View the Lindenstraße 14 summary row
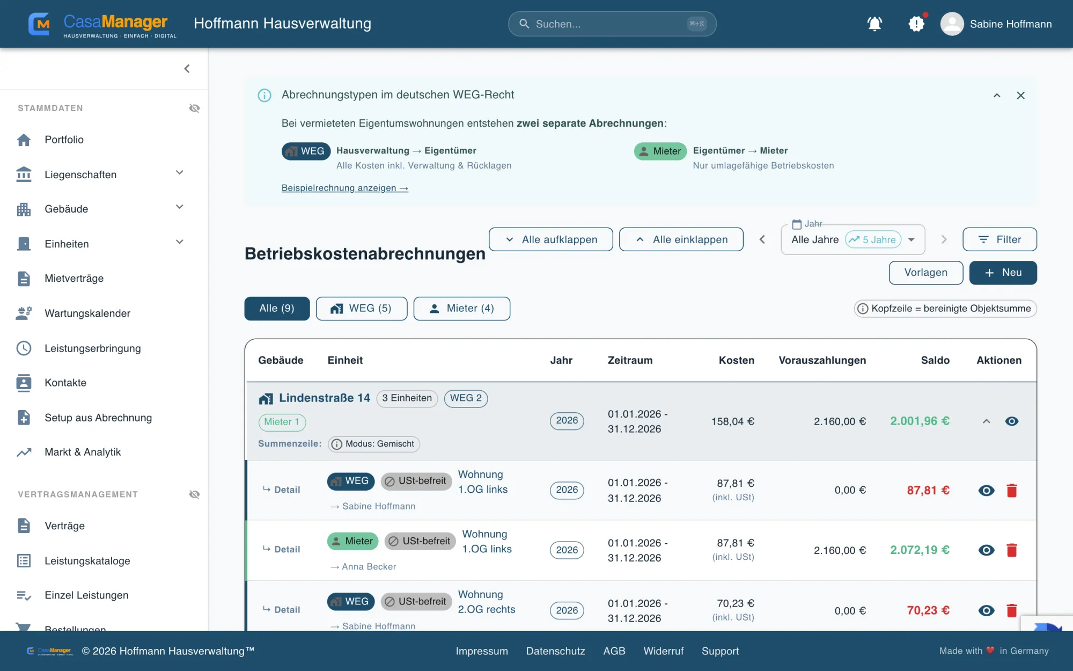The image size is (1073, 671). (x=1012, y=421)
